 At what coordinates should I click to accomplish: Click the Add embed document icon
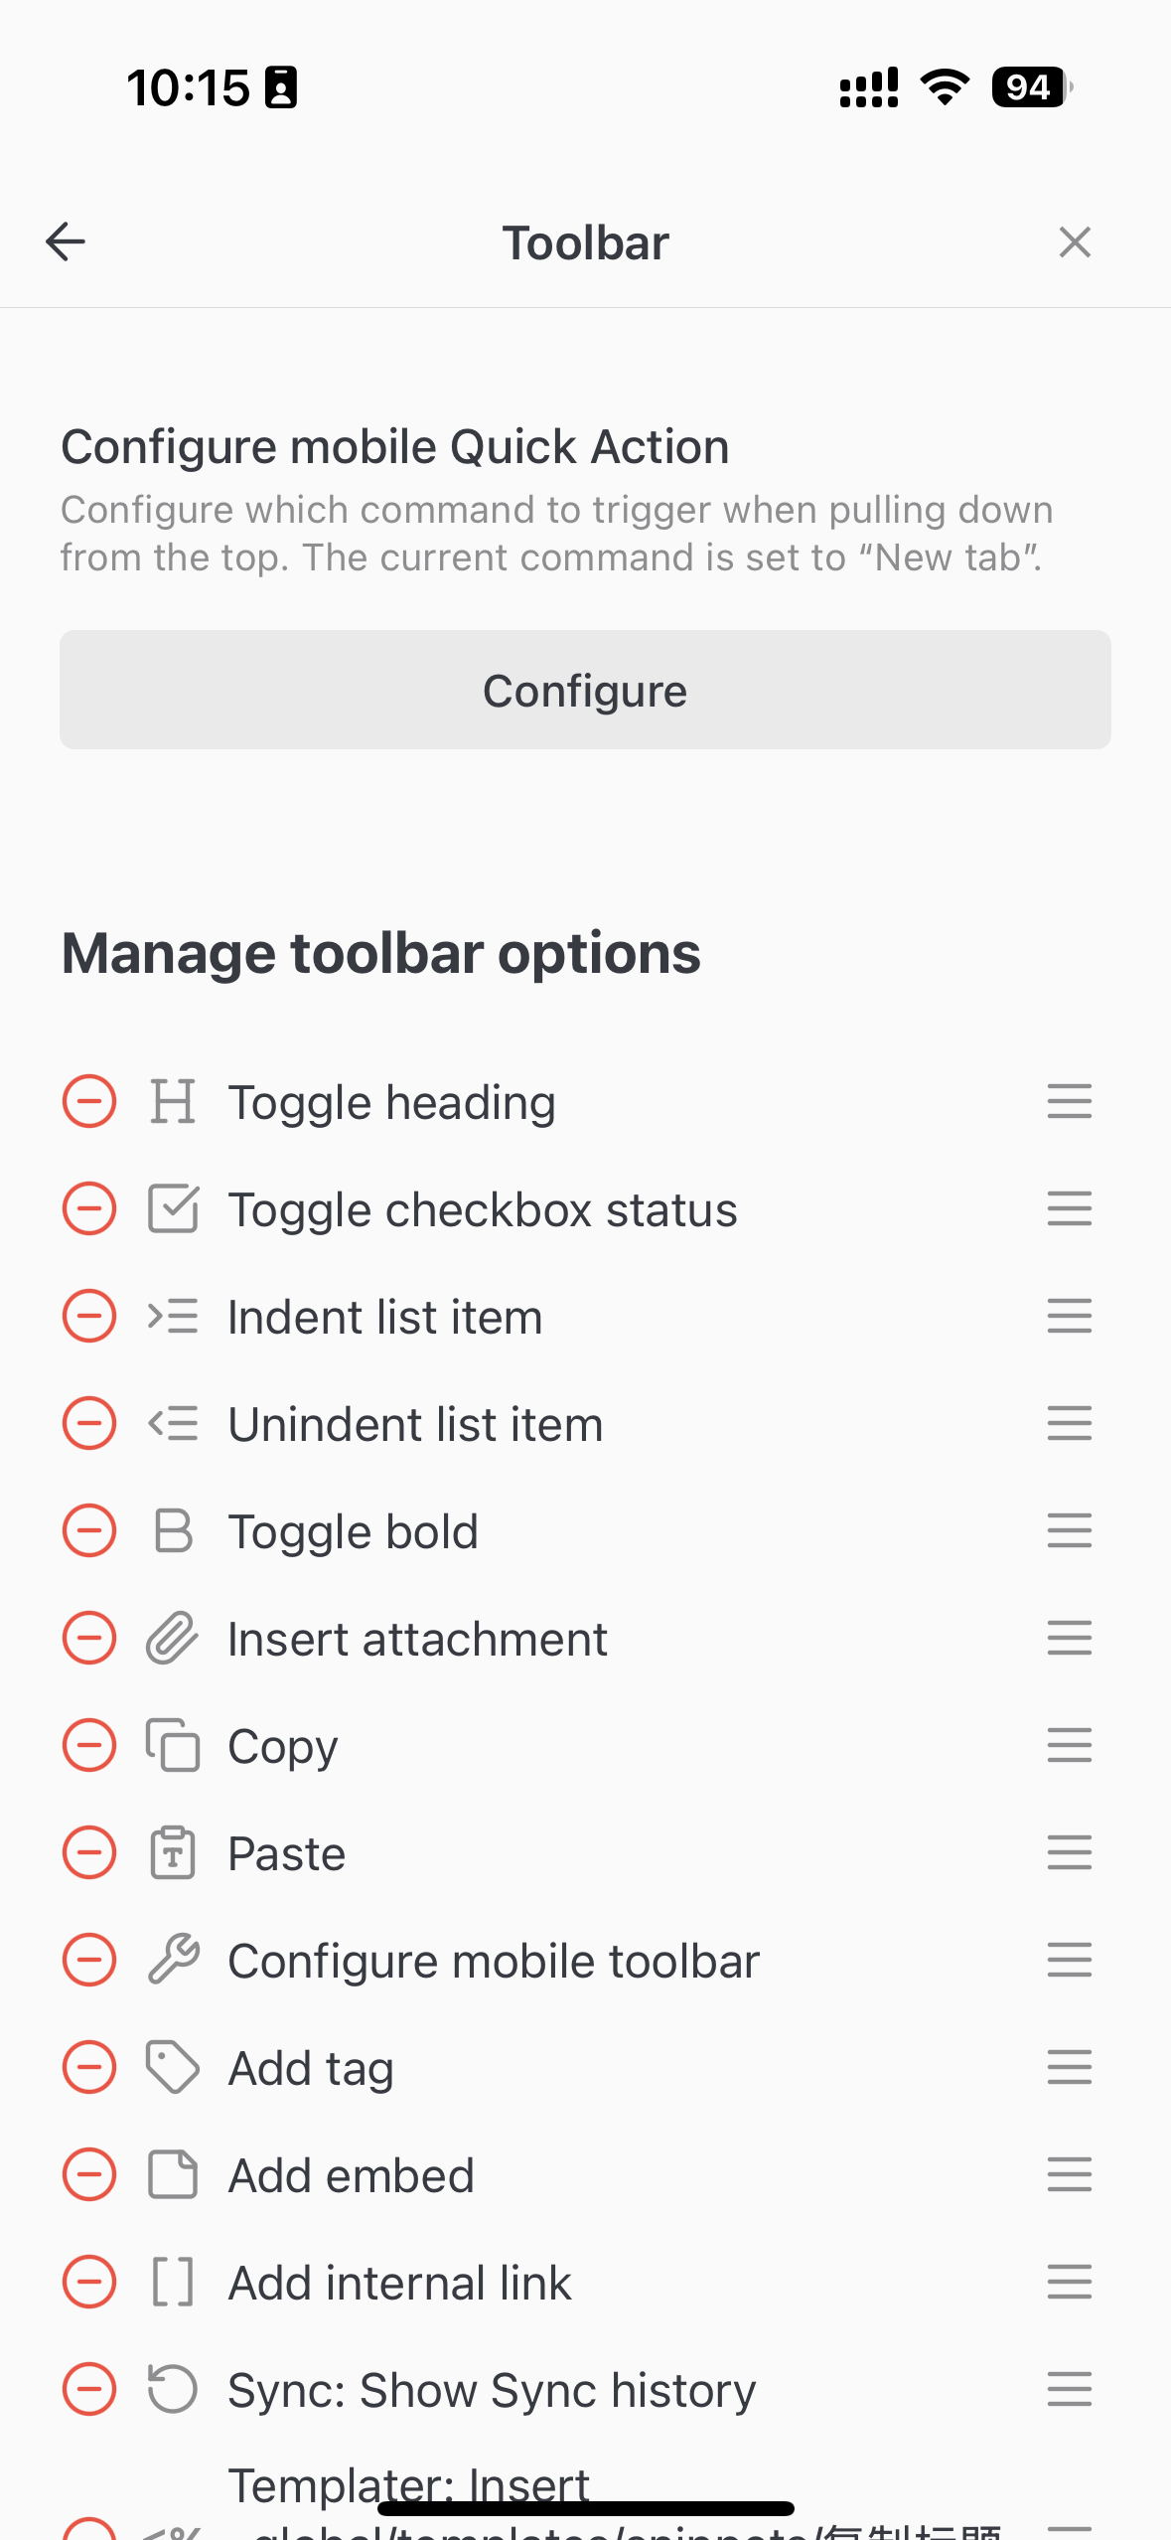(x=172, y=2174)
